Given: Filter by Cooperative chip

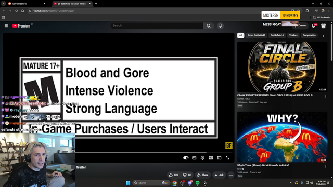Looking at the screenshot, I should pos(310,35).
